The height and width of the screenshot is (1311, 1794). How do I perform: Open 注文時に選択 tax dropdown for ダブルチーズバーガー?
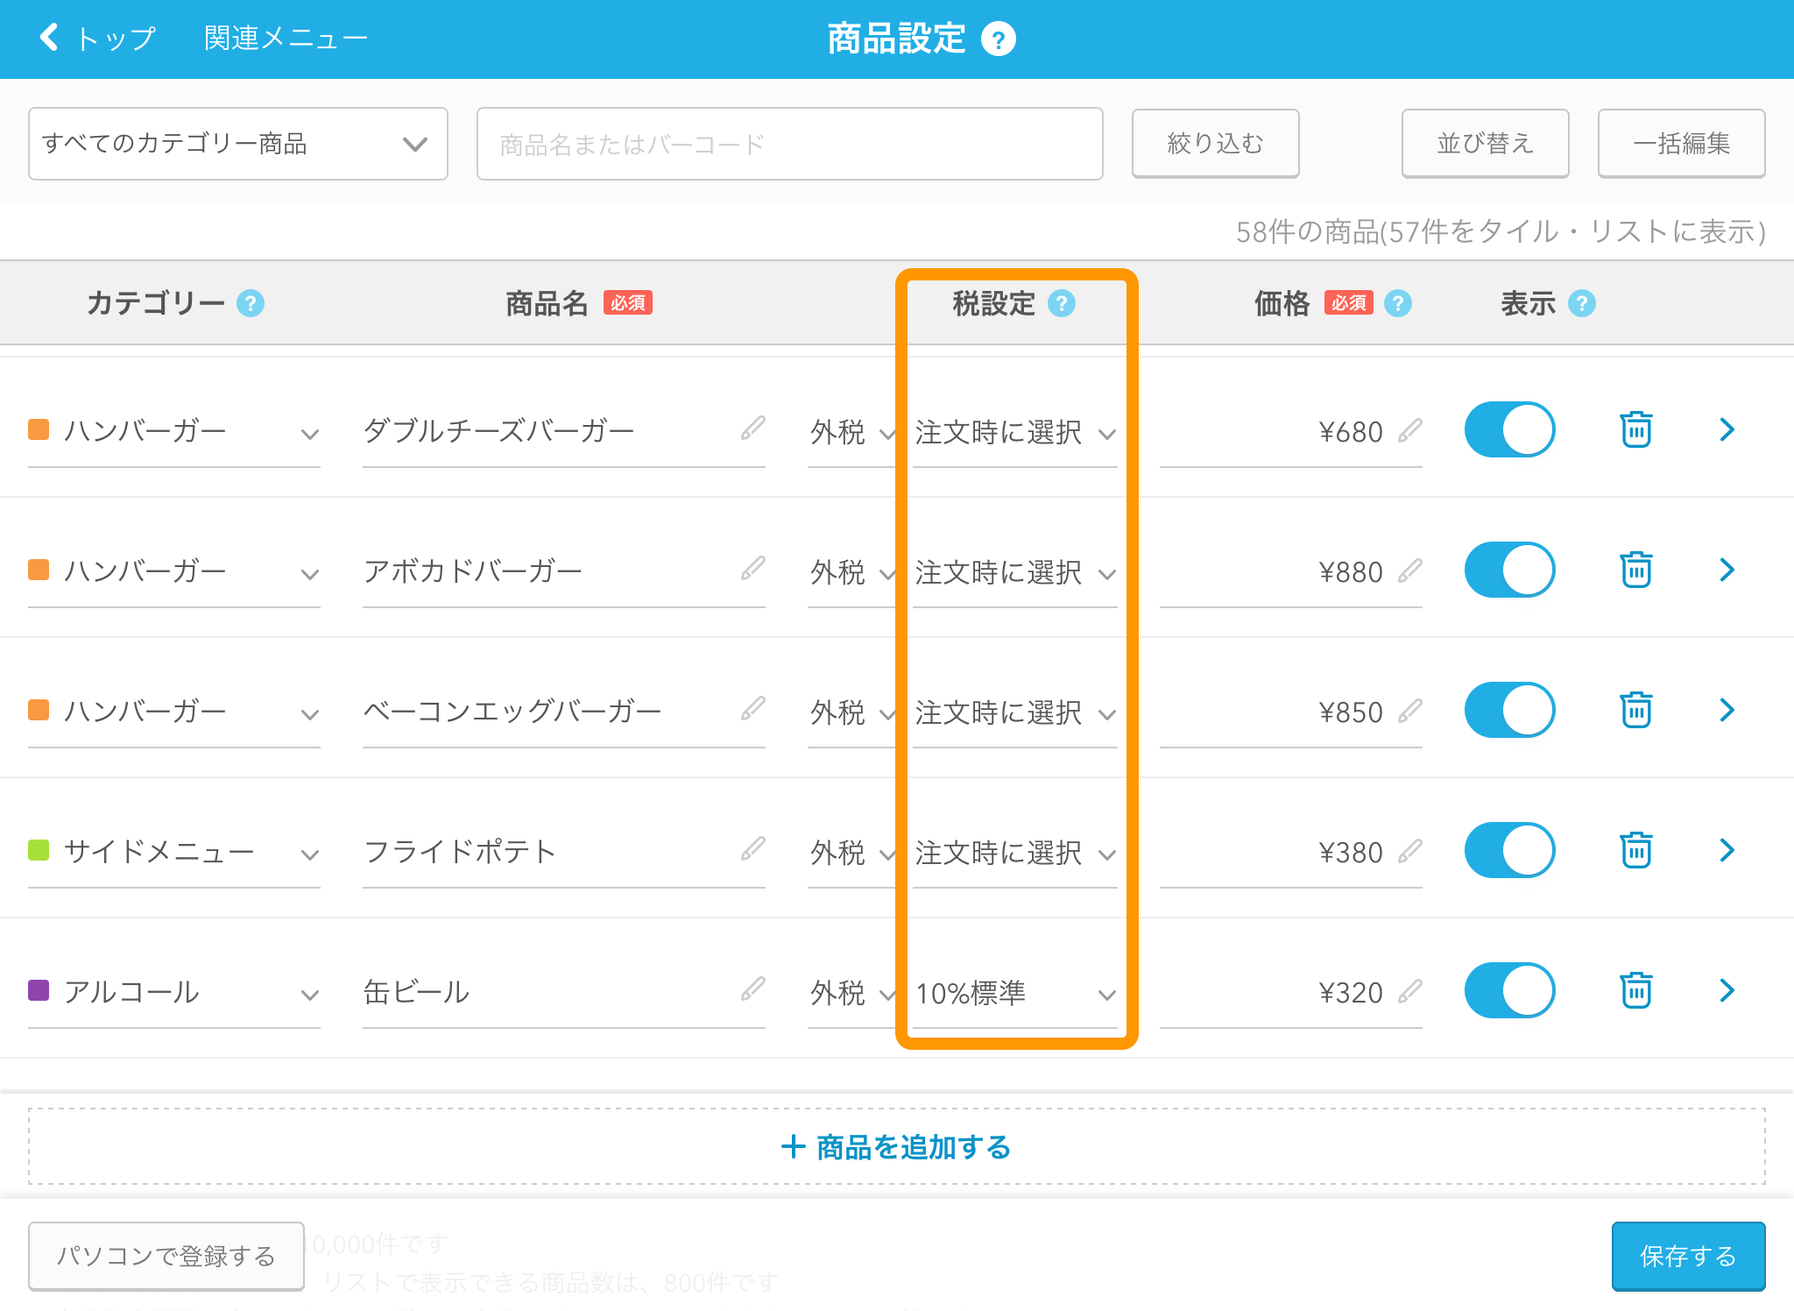point(1015,432)
